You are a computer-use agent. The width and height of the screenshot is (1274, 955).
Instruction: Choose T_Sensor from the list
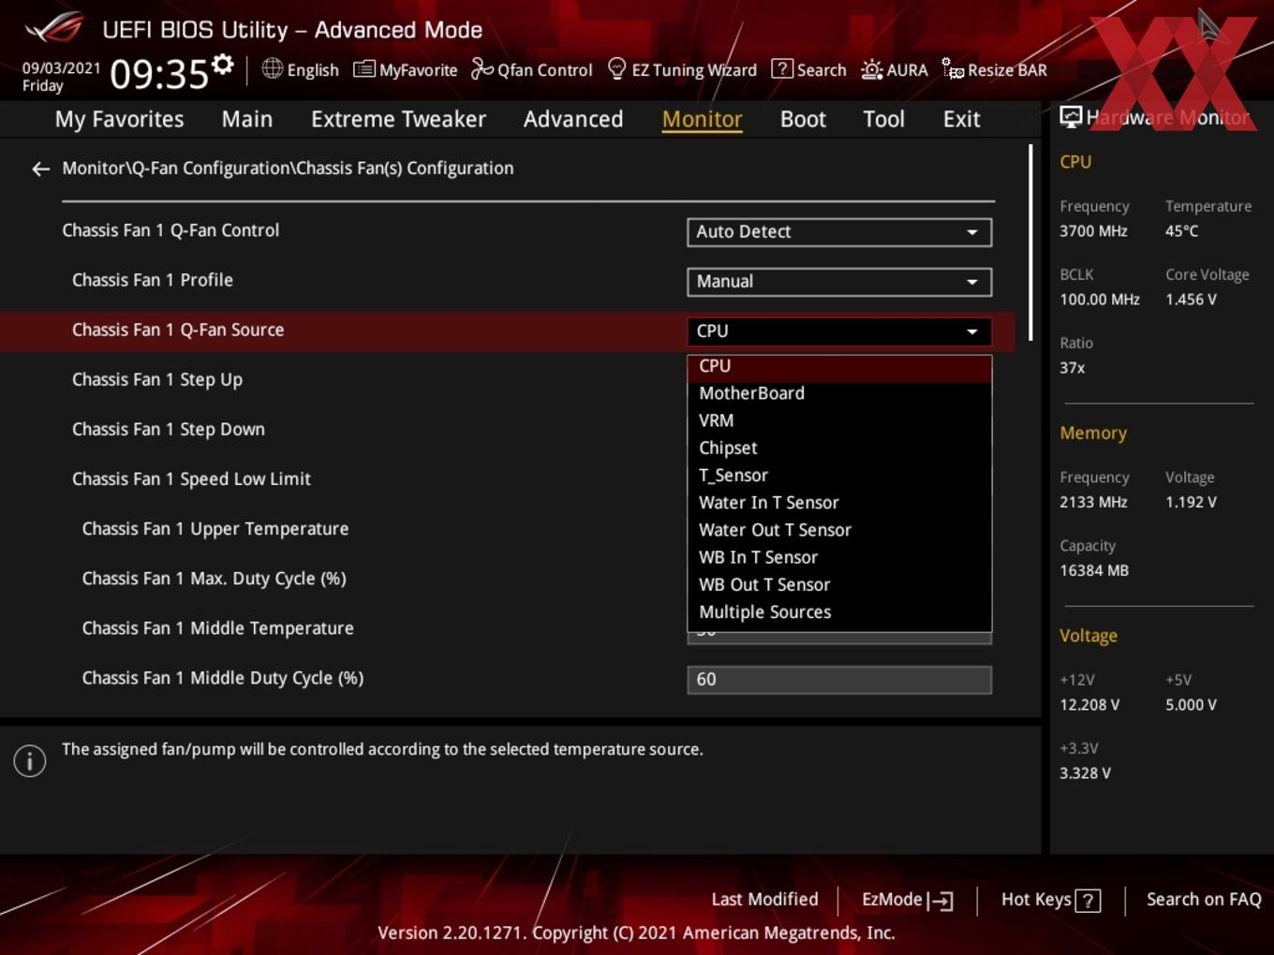pyautogui.click(x=839, y=476)
